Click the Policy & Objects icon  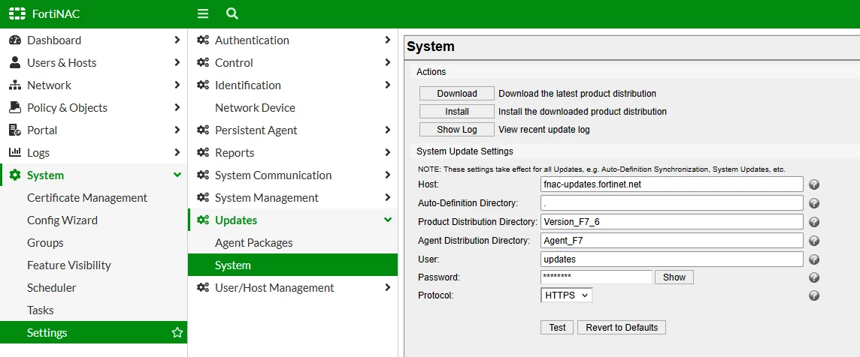click(15, 107)
